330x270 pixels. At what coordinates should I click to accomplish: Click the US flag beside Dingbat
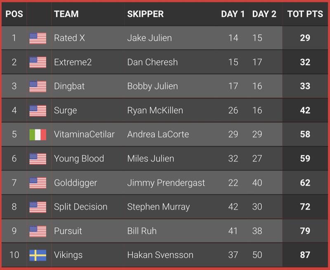pyautogui.click(x=38, y=86)
